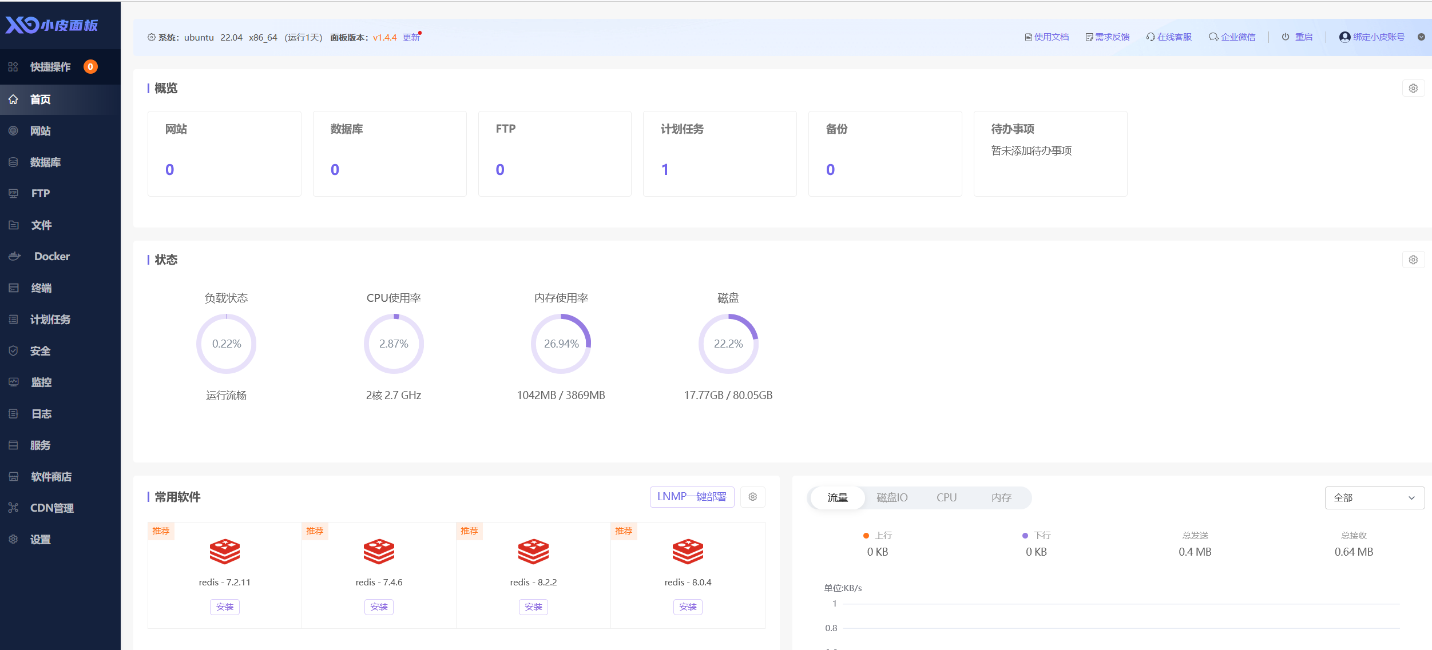
Task: Click the user avatar icon in header
Action: pos(1344,37)
